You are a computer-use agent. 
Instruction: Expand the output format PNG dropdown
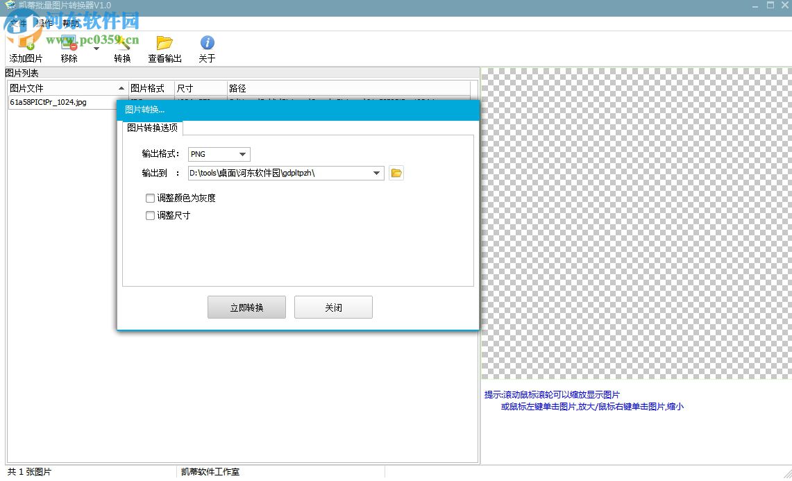(242, 154)
